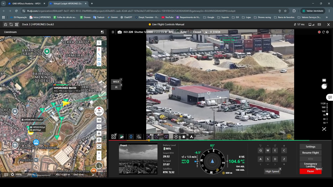Click the draw line tool on map
Screen dimensions: 333x187
click(99, 54)
